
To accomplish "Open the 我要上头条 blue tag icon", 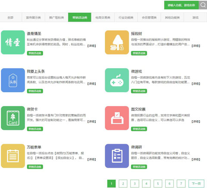I will (x=13, y=80).
